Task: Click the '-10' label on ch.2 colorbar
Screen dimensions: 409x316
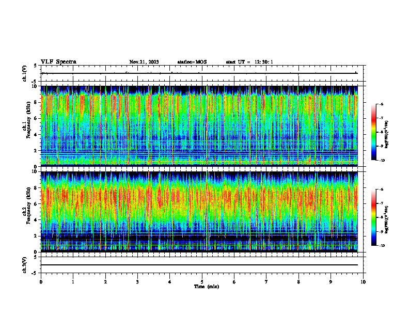Action: click(x=382, y=246)
